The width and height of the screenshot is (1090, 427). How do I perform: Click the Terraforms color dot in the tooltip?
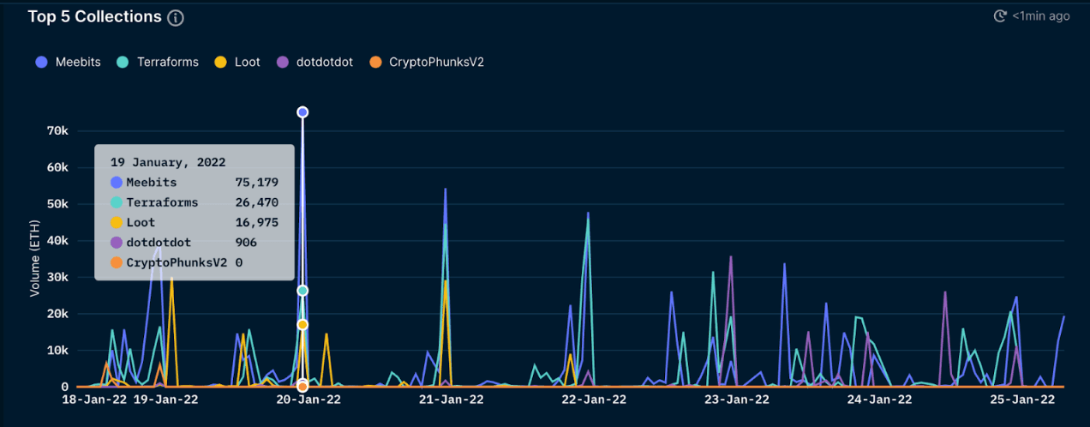[117, 202]
